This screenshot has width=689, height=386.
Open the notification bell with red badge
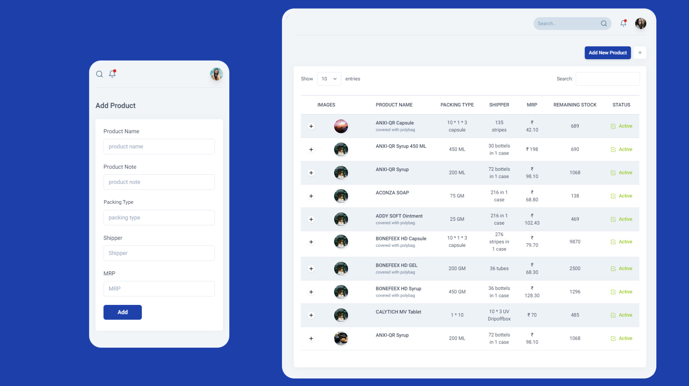pyautogui.click(x=623, y=23)
